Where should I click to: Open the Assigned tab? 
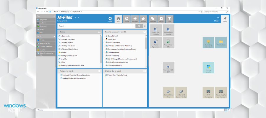point(135,19)
